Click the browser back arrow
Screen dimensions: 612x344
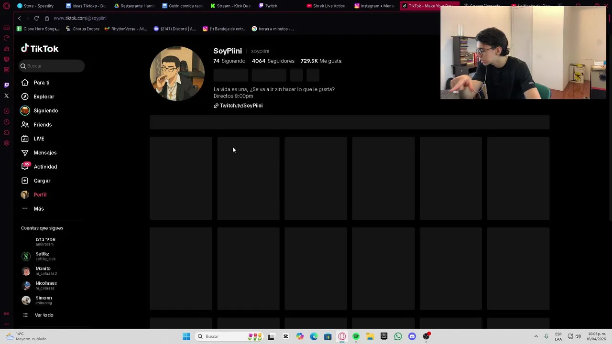click(19, 18)
